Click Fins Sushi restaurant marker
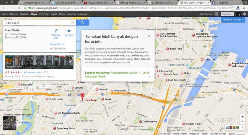The width and height of the screenshot is (248, 135). 19,85
